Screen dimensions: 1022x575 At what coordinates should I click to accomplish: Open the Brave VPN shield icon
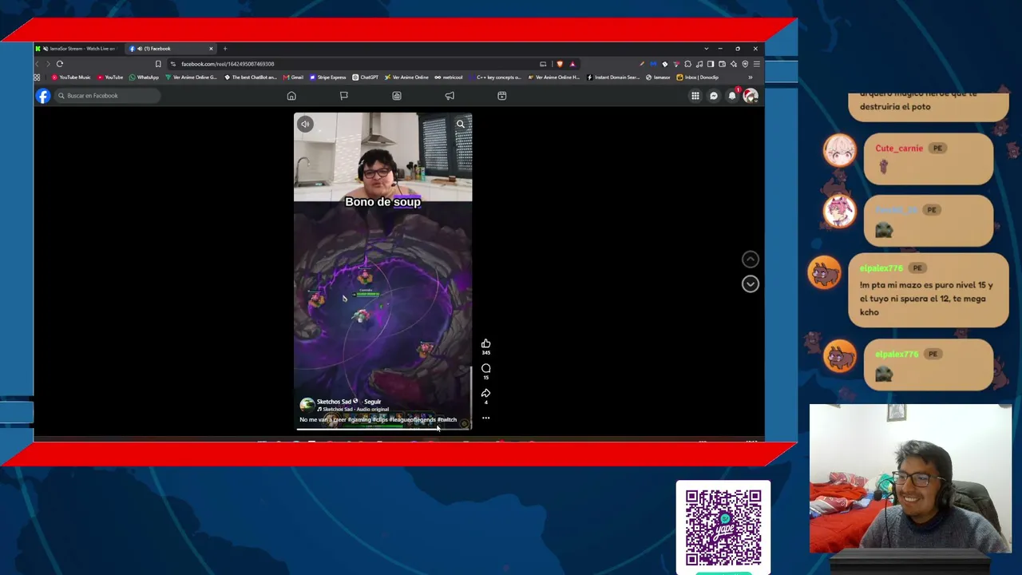coord(745,64)
